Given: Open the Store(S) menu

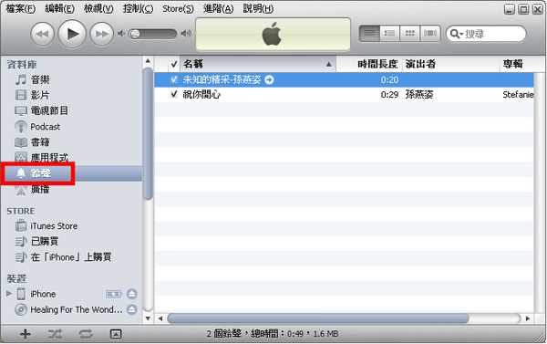Looking at the screenshot, I should click(178, 9).
